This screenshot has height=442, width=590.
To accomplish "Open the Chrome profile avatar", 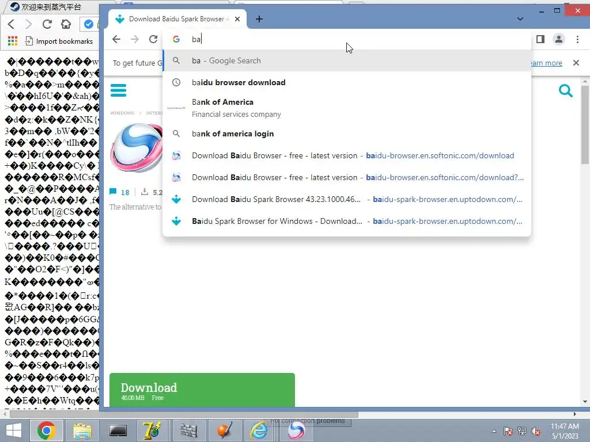I will pos(559,39).
